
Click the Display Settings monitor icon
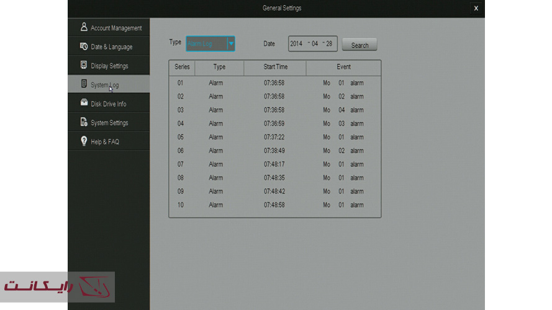84,66
